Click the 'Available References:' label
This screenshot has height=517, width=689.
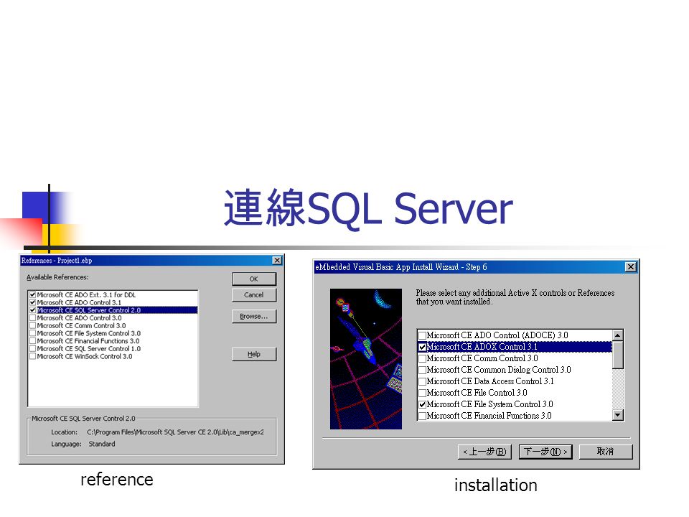57,277
